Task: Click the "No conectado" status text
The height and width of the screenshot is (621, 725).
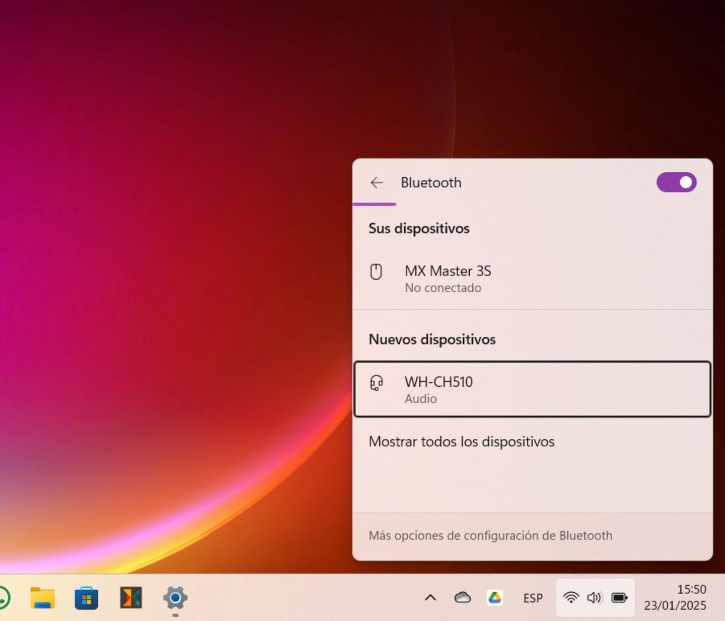Action: [443, 288]
